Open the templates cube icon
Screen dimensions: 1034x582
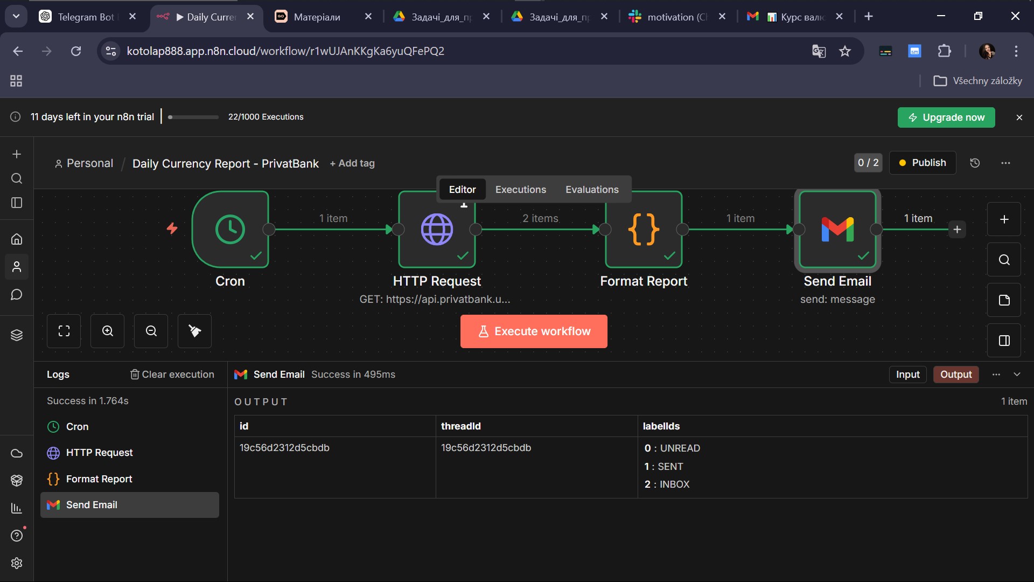coord(17,480)
